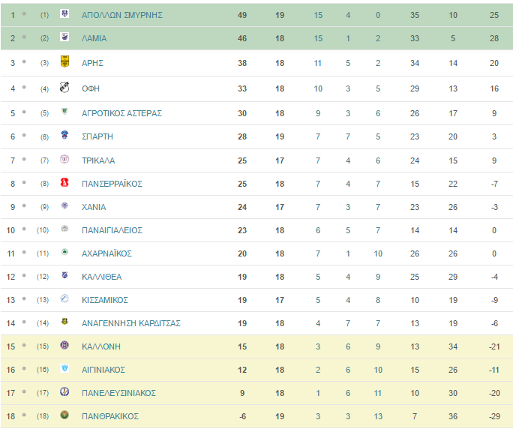This screenshot has width=513, height=432.
Task: Open the ΚΙΣΣΑΜΙΚΟΣ team link
Action: pos(105,300)
